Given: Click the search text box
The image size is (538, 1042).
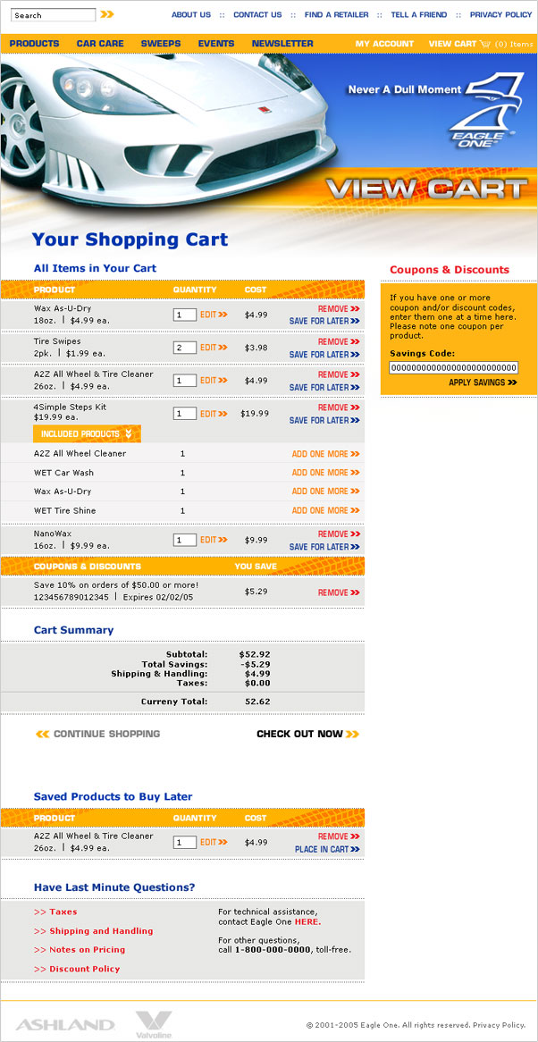Looking at the screenshot, I should point(53,15).
